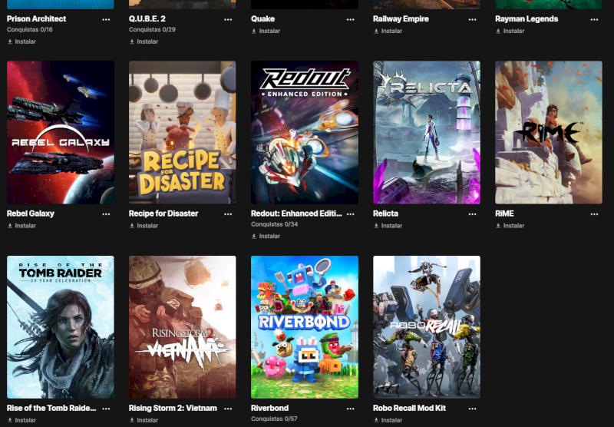Select the RiME title text

[504, 213]
